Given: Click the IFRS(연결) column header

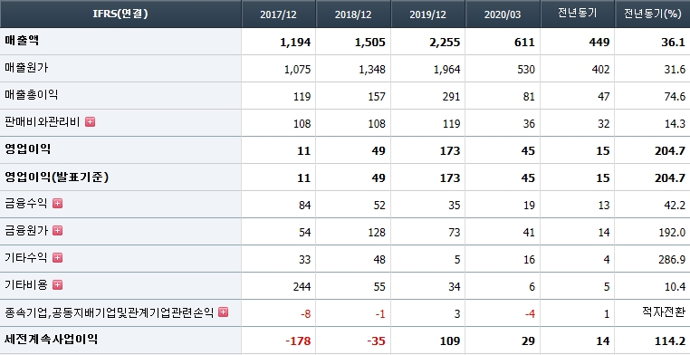Looking at the screenshot, I should [x=120, y=14].
